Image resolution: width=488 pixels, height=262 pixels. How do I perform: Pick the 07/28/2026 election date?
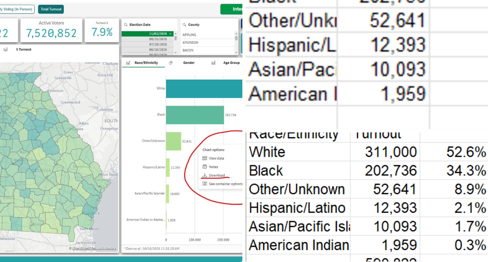pos(148,44)
